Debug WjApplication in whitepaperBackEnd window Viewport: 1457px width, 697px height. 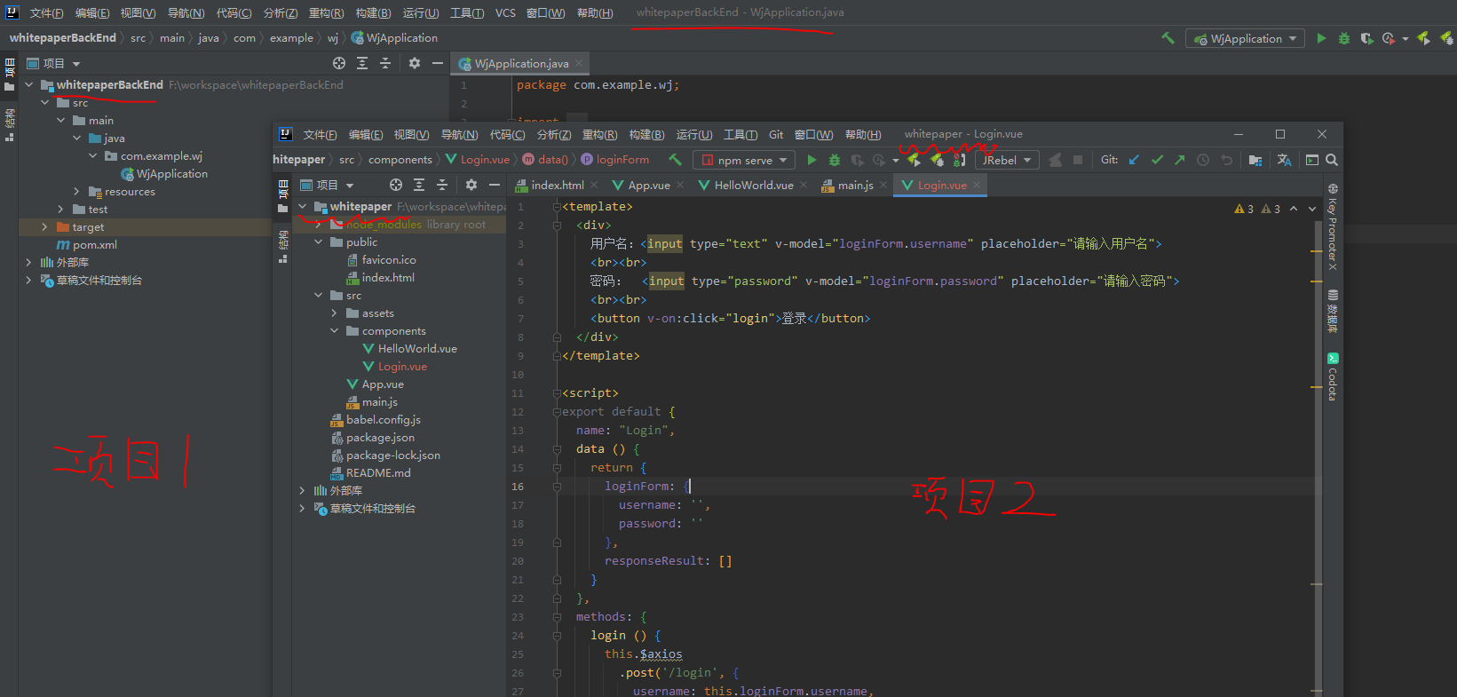click(1344, 38)
